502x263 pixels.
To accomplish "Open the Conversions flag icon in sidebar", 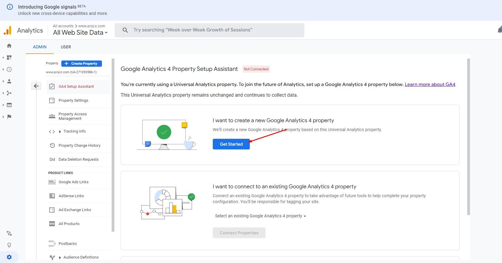I will tap(9, 117).
